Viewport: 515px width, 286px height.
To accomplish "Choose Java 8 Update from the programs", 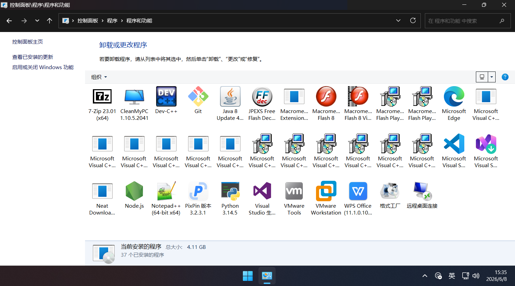I will pos(230,104).
